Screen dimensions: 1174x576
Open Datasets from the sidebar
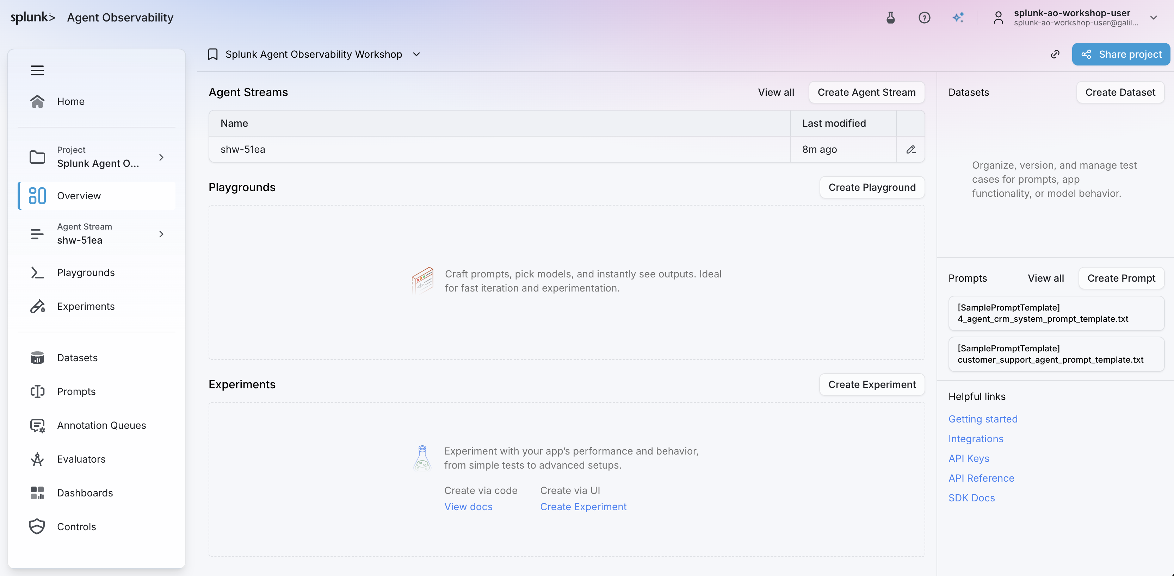97,357
